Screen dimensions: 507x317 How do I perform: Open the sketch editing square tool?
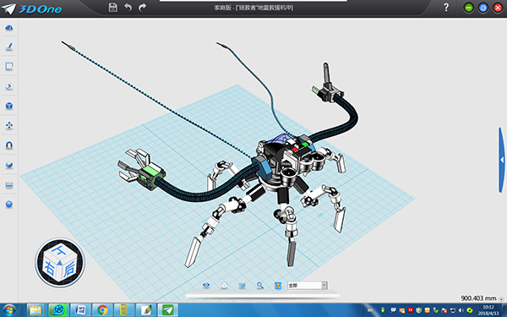[x=9, y=66]
